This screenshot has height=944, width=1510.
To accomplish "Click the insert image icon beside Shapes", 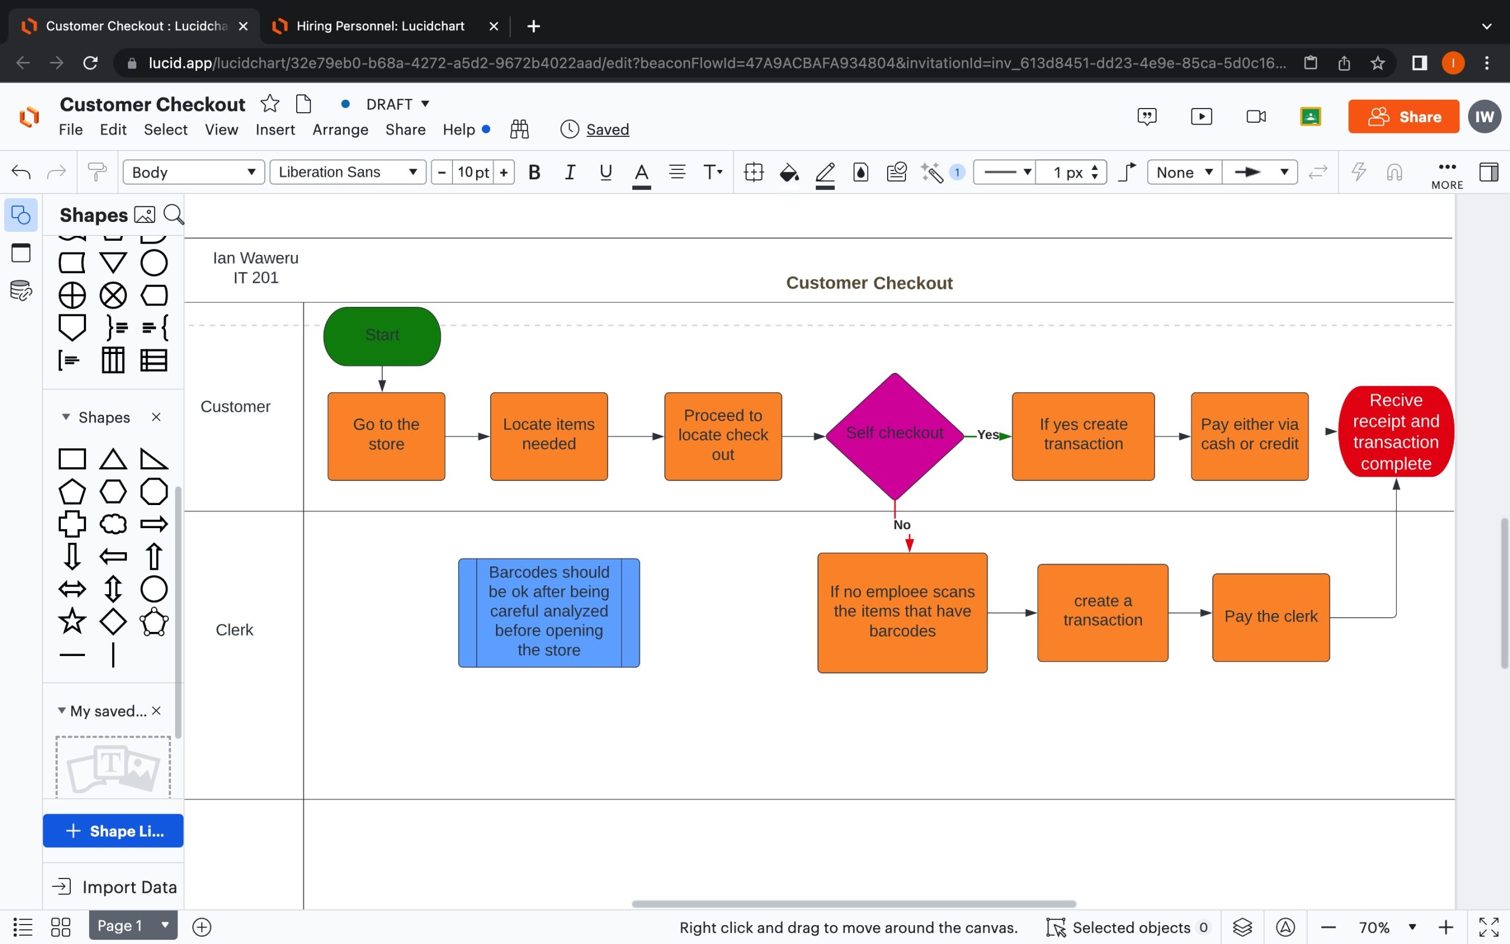I will (x=144, y=215).
